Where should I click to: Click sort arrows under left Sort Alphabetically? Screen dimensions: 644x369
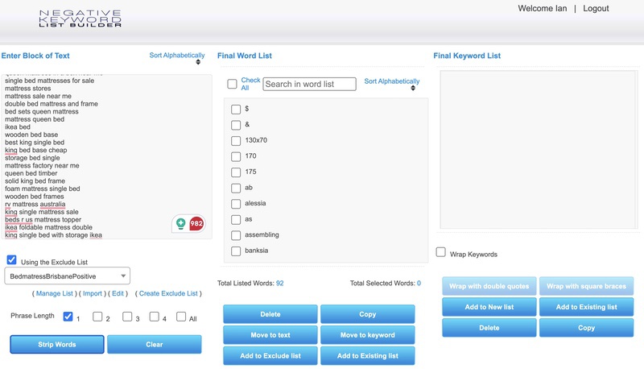click(198, 62)
